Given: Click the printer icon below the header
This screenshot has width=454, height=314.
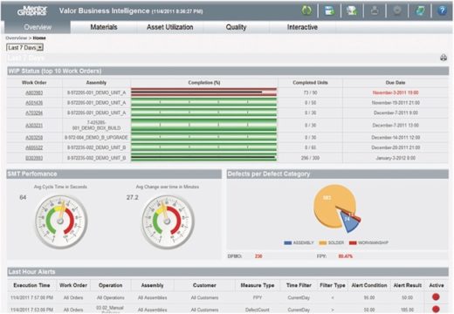Looking at the screenshot, I should 444,58.
